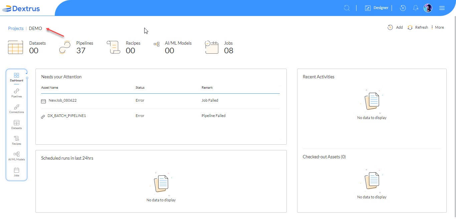
Task: Click the Scheduled runs in last 24hrs heading
Action: 67,158
